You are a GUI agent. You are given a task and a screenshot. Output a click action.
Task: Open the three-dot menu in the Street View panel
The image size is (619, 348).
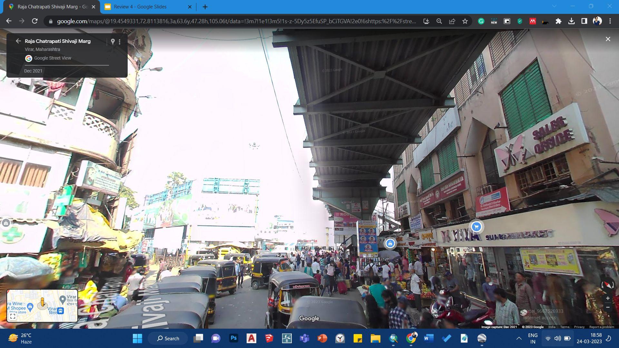tap(120, 42)
